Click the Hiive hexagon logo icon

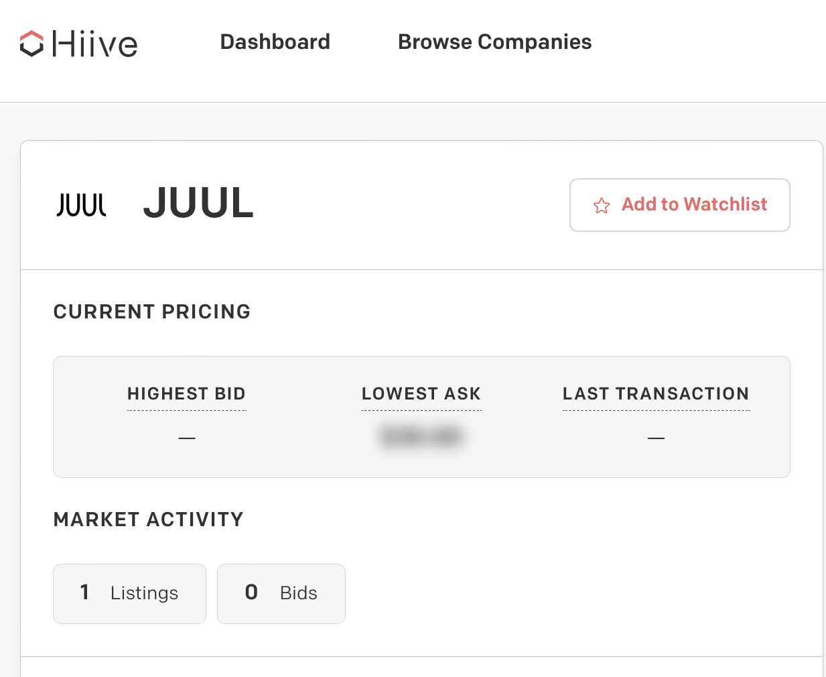(x=31, y=44)
